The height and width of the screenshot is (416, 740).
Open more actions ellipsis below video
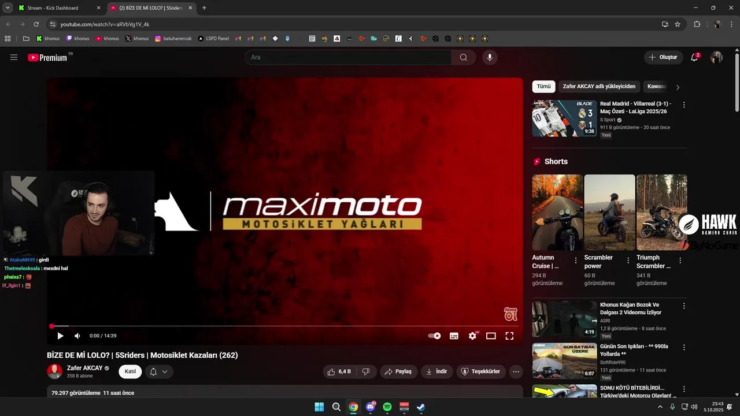pyautogui.click(x=516, y=372)
